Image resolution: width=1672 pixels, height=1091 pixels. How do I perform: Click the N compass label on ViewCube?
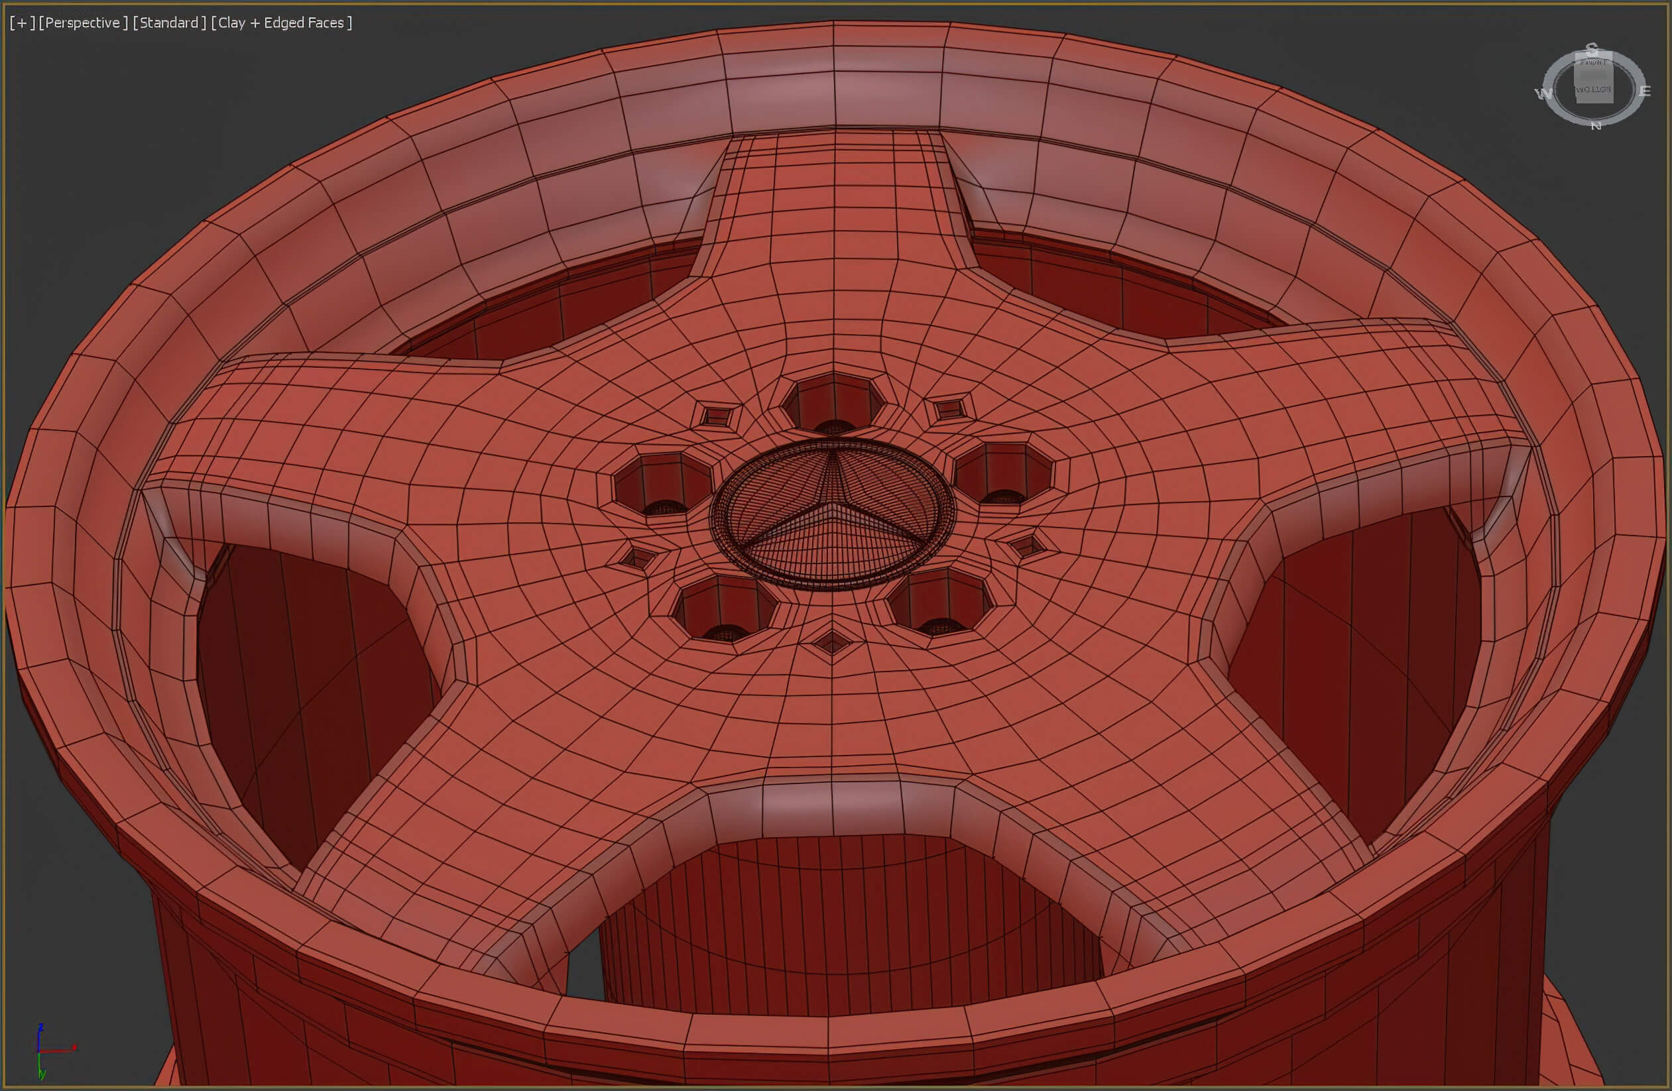pyautogui.click(x=1595, y=126)
